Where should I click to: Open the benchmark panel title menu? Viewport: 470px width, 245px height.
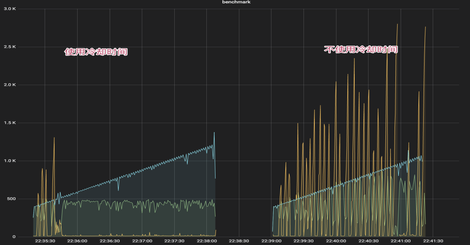click(x=236, y=2)
